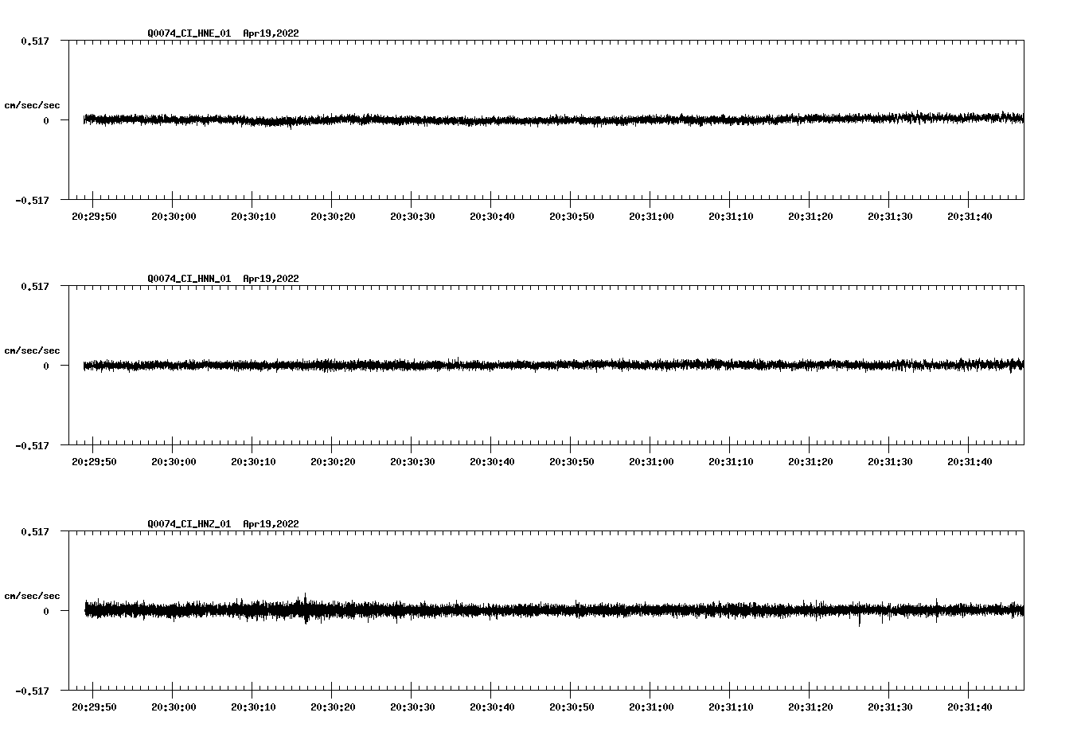Click the 20:31:00 time label on HNN plot
The width and height of the screenshot is (1081, 736).
tap(651, 462)
